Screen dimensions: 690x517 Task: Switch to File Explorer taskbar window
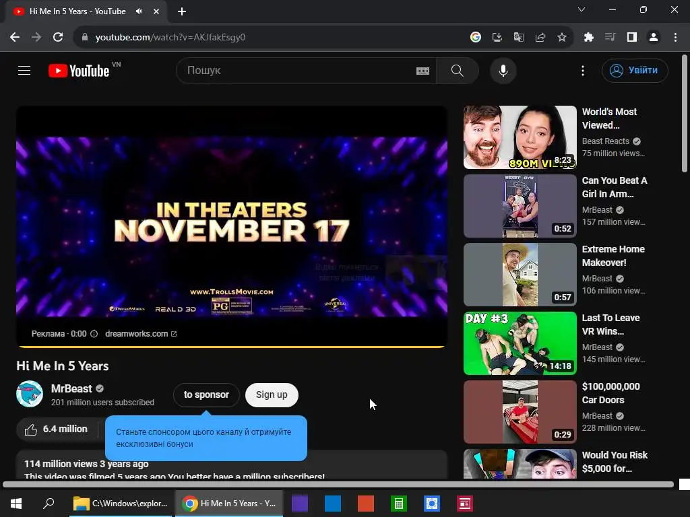coord(121,504)
